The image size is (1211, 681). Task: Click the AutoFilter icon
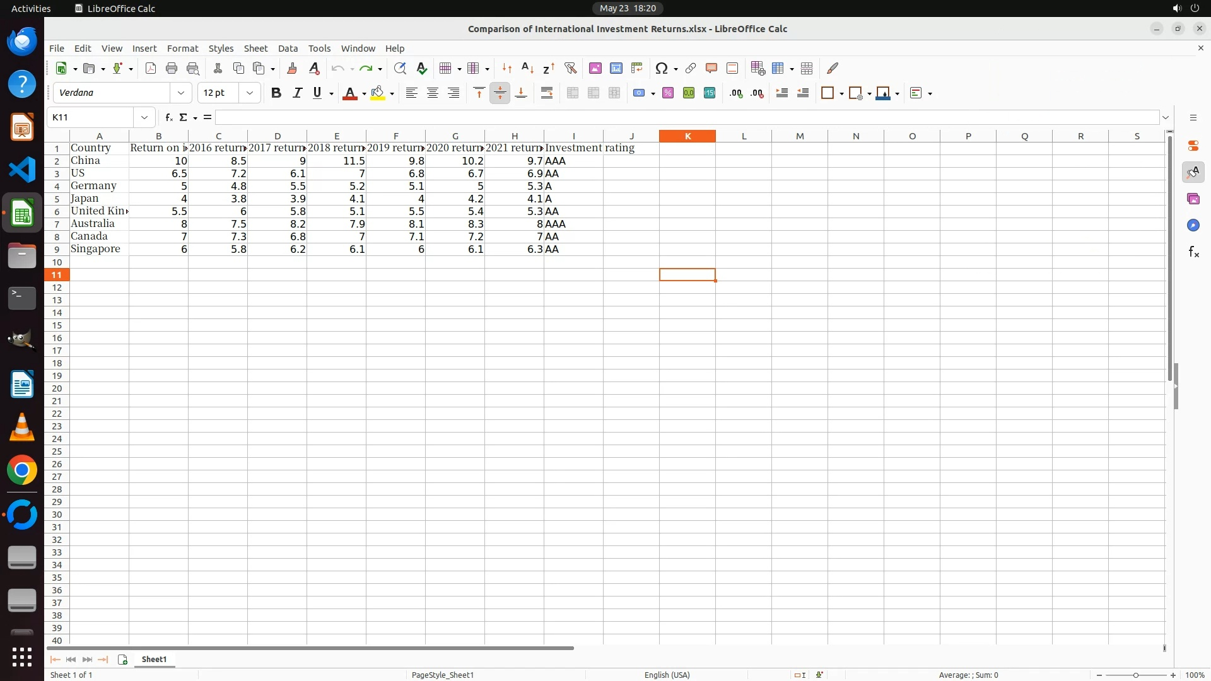(x=570, y=68)
